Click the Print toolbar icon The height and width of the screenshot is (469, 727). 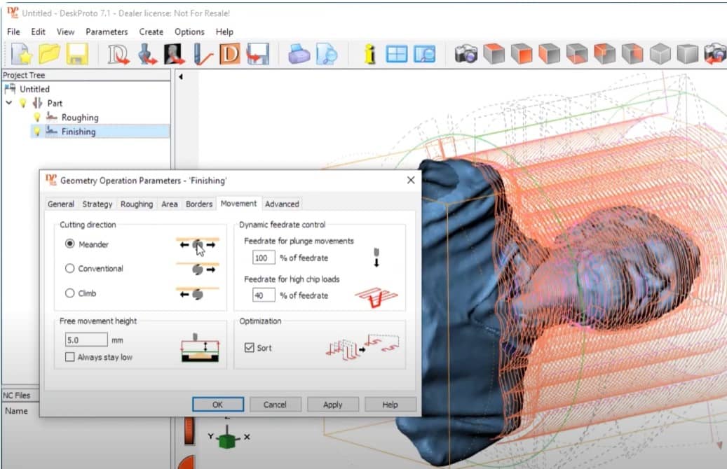[299, 54]
